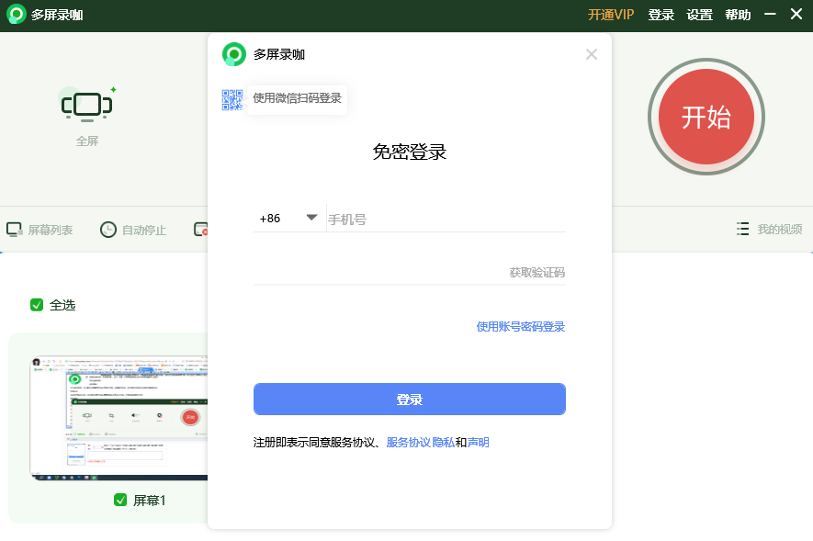The height and width of the screenshot is (541, 813).
Task: Focus the verification code input field
Action: coord(378,272)
